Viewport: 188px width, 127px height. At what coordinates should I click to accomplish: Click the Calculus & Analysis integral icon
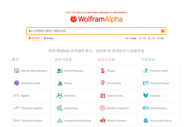(17, 120)
